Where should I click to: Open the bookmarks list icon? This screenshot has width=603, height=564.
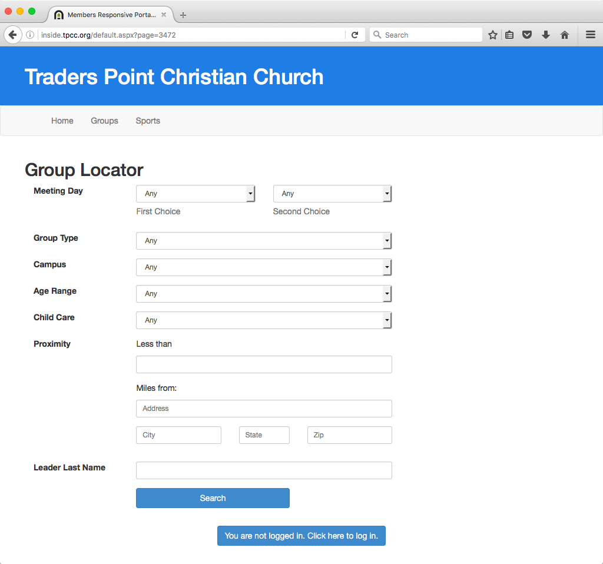pos(509,35)
